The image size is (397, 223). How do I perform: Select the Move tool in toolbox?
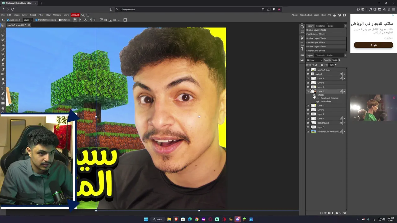3,25
